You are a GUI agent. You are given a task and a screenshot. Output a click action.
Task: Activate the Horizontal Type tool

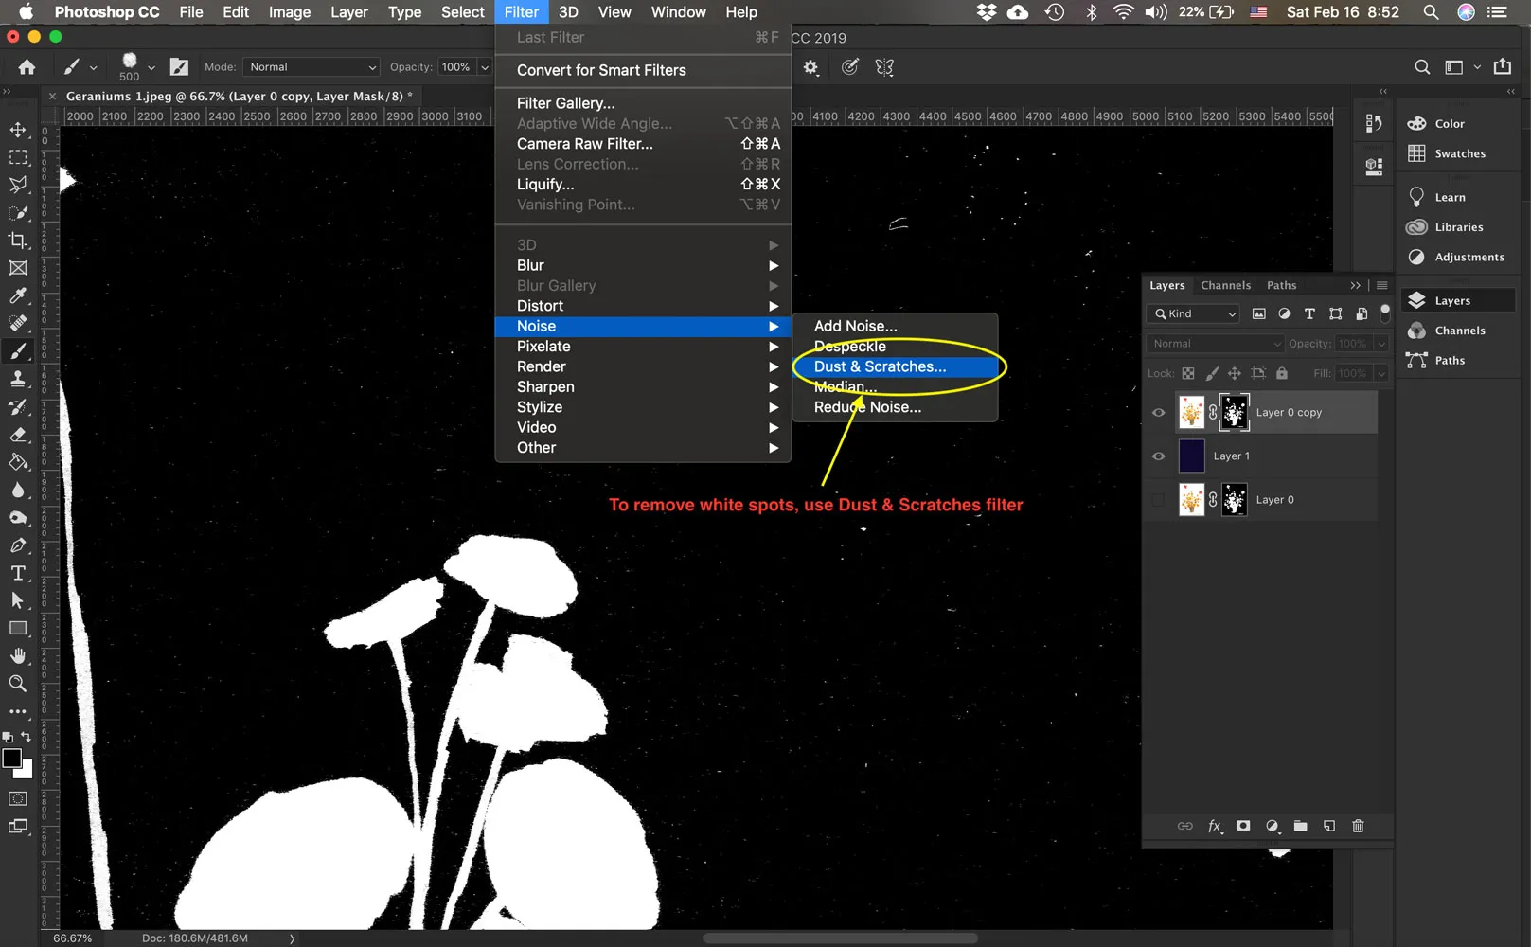click(18, 573)
